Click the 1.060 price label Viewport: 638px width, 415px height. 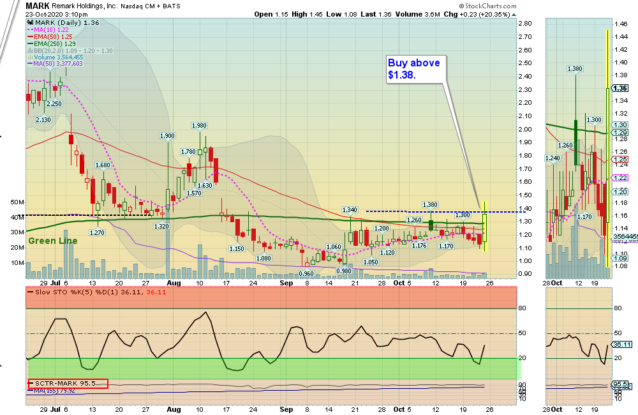click(x=334, y=247)
